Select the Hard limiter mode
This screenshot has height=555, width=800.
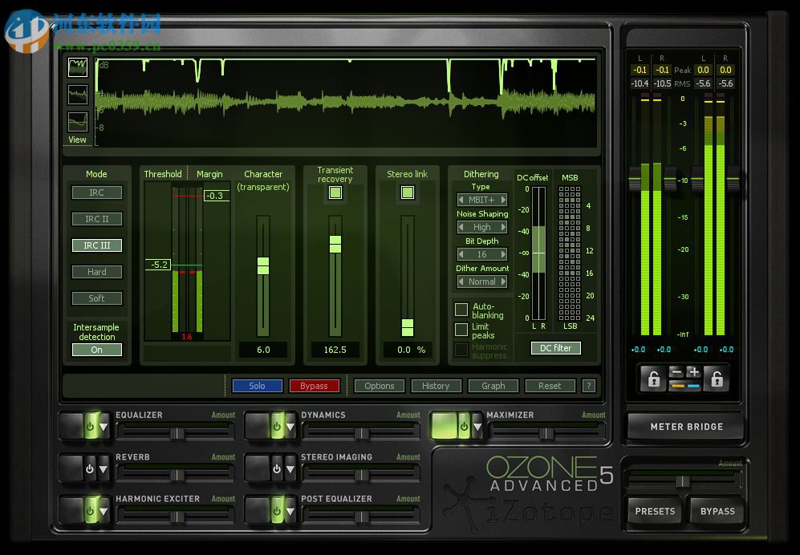click(97, 272)
